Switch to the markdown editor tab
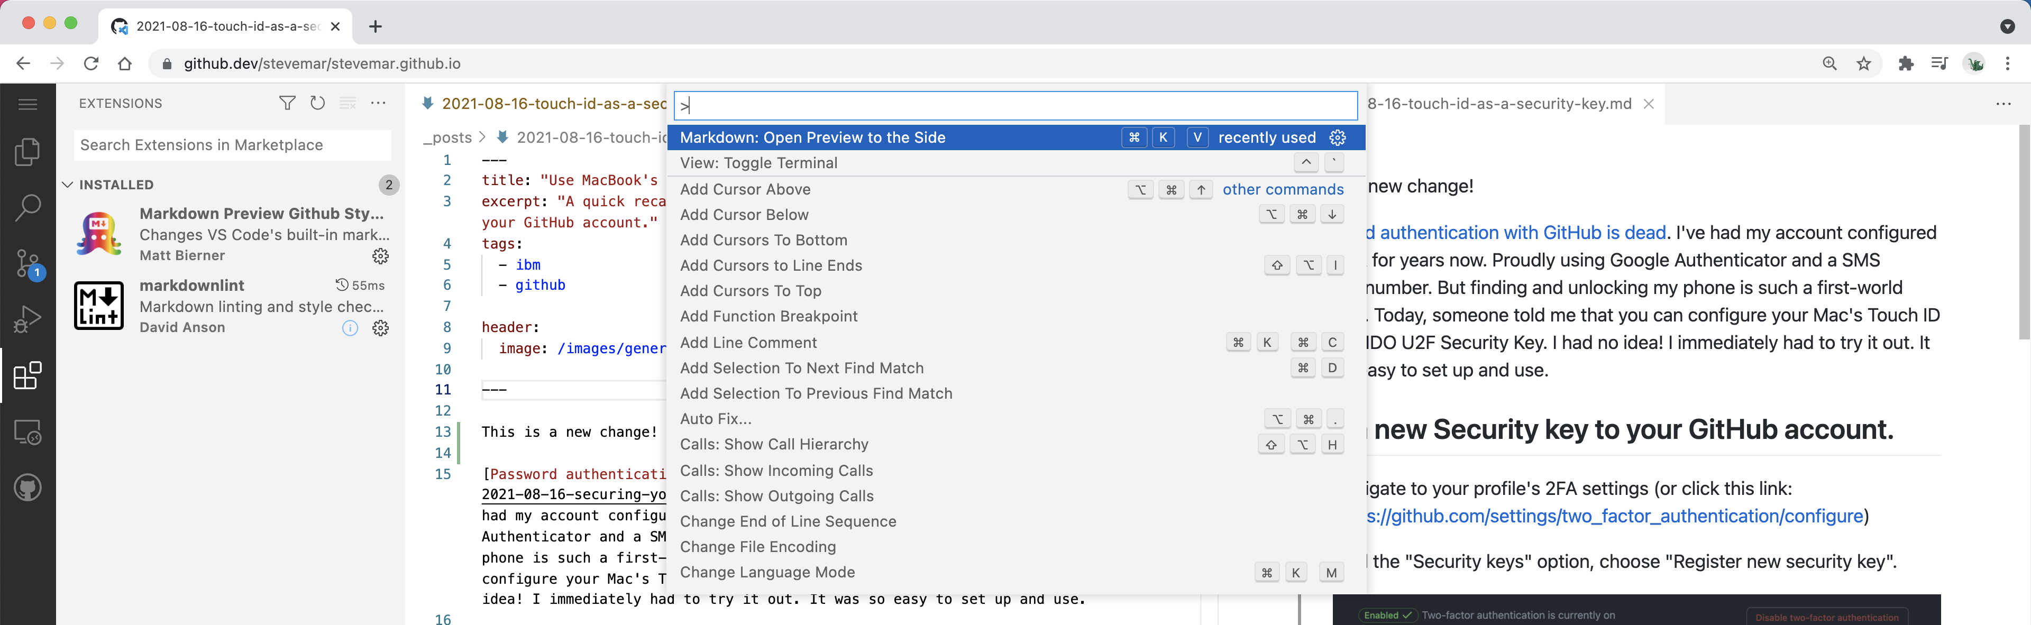 (x=544, y=104)
